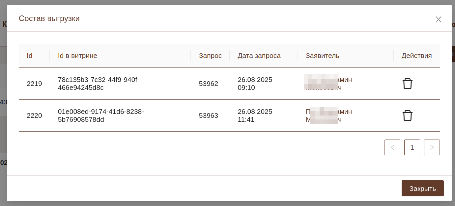Select page 1 in pagination
This screenshot has height=206, width=455.
click(412, 147)
